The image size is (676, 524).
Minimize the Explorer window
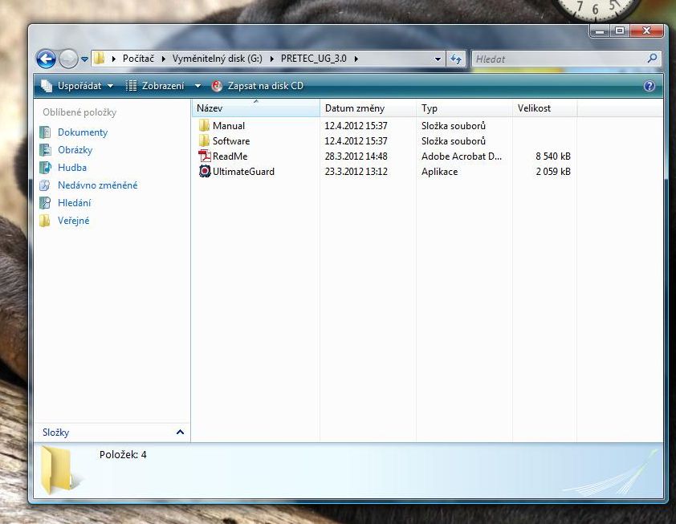coord(600,31)
